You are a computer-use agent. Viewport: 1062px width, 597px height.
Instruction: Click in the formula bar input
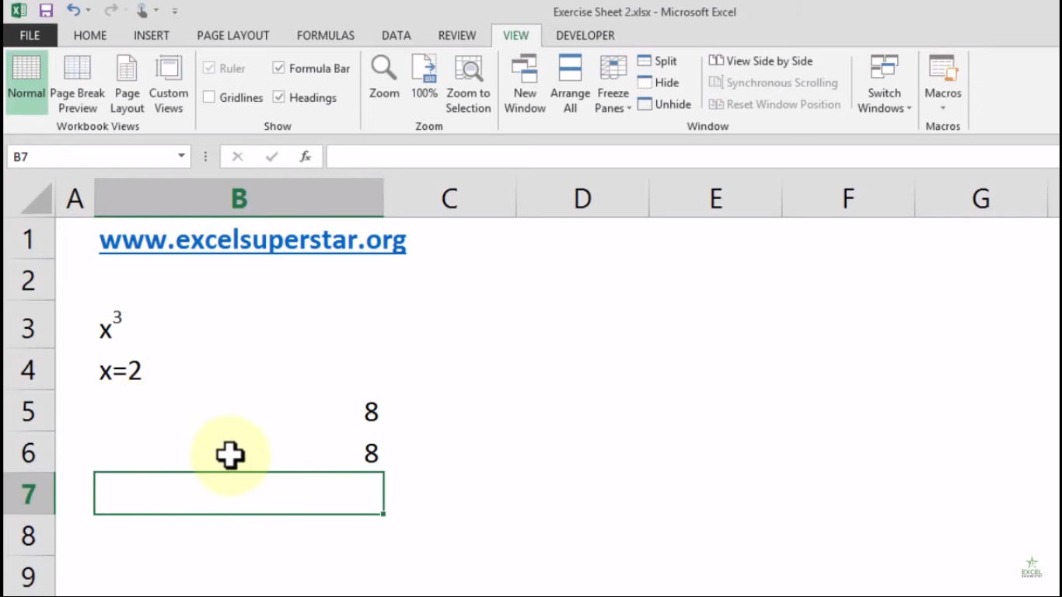point(692,156)
